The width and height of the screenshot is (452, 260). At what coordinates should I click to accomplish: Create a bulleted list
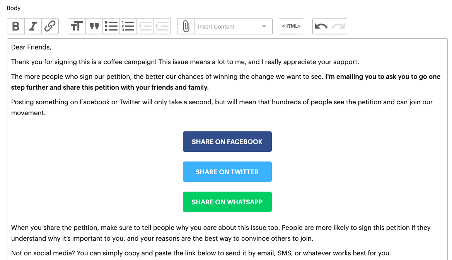tap(111, 26)
